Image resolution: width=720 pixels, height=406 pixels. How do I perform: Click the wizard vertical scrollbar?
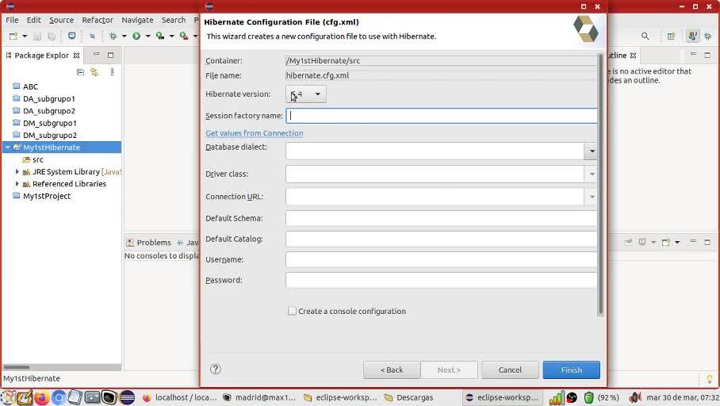pyautogui.click(x=600, y=185)
